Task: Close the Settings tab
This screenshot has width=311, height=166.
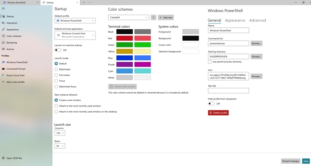Action: (x=77, y=3)
